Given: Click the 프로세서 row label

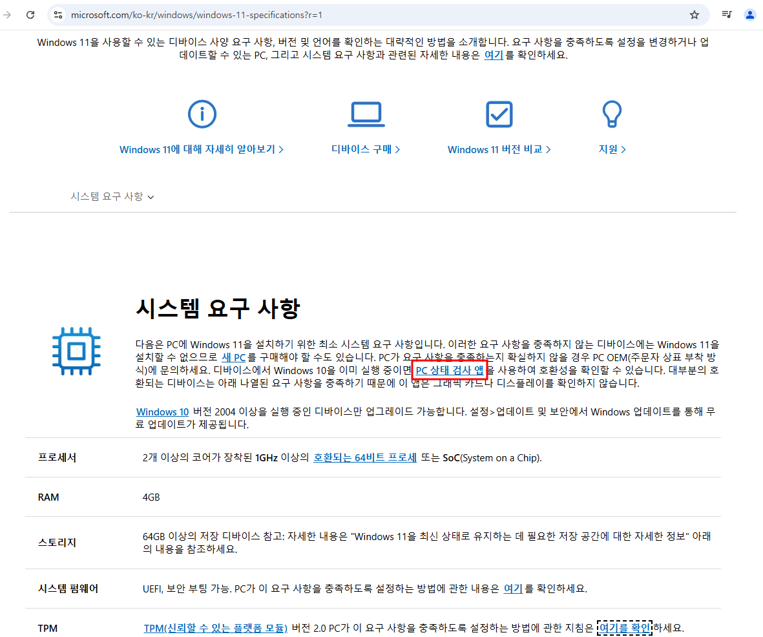Looking at the screenshot, I should (x=57, y=457).
